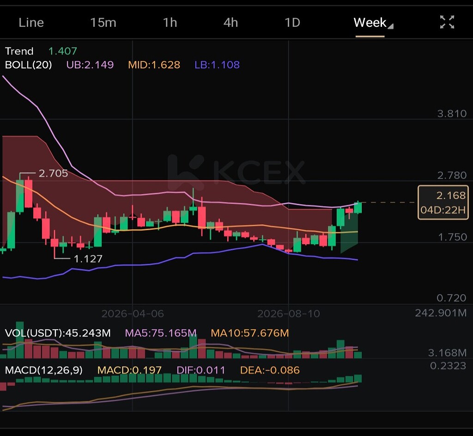Click the 3.168M volume axis label
This screenshot has width=473, height=436.
click(447, 353)
